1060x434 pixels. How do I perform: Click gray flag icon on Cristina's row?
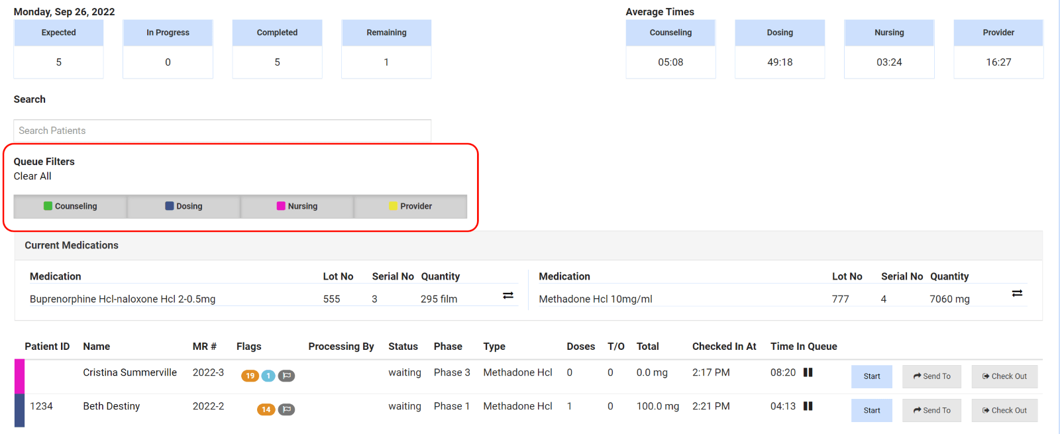[286, 376]
